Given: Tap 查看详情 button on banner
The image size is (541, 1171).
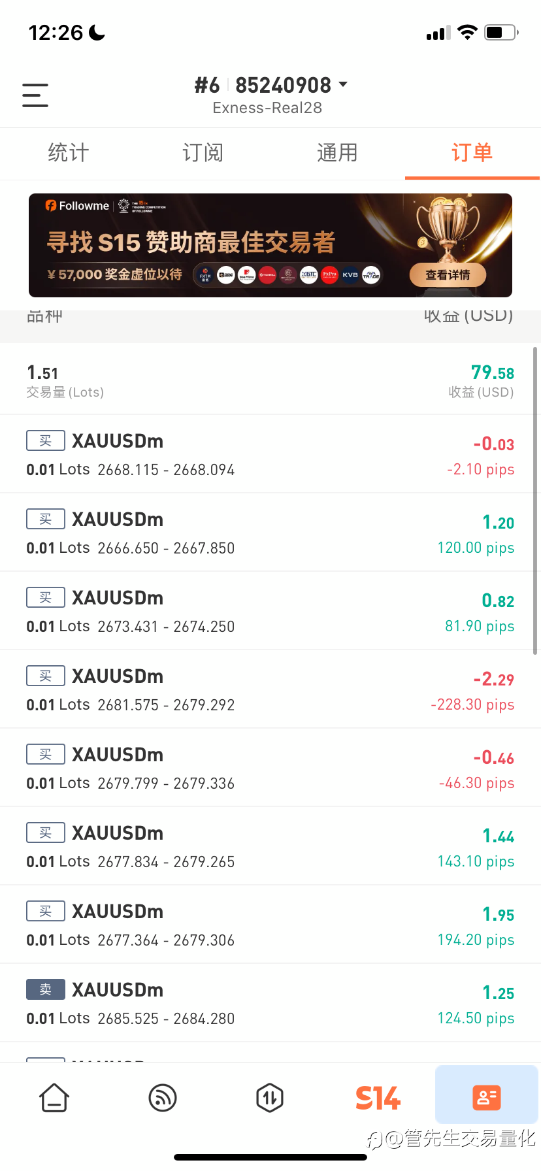Looking at the screenshot, I should pos(448,275).
